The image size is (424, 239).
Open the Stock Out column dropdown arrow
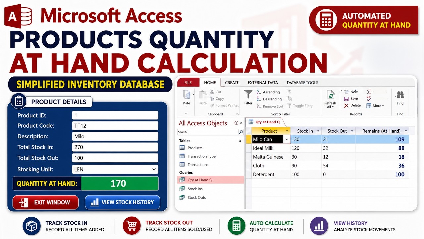click(352, 131)
